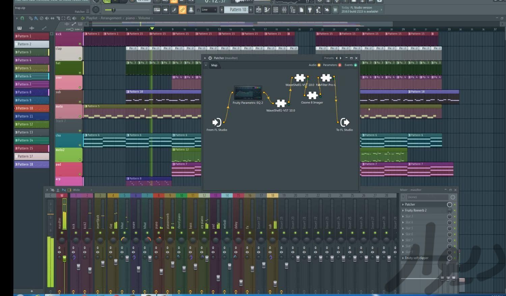
Task: Click the orange multilink icon in toolbar
Action: pyautogui.click(x=182, y=10)
